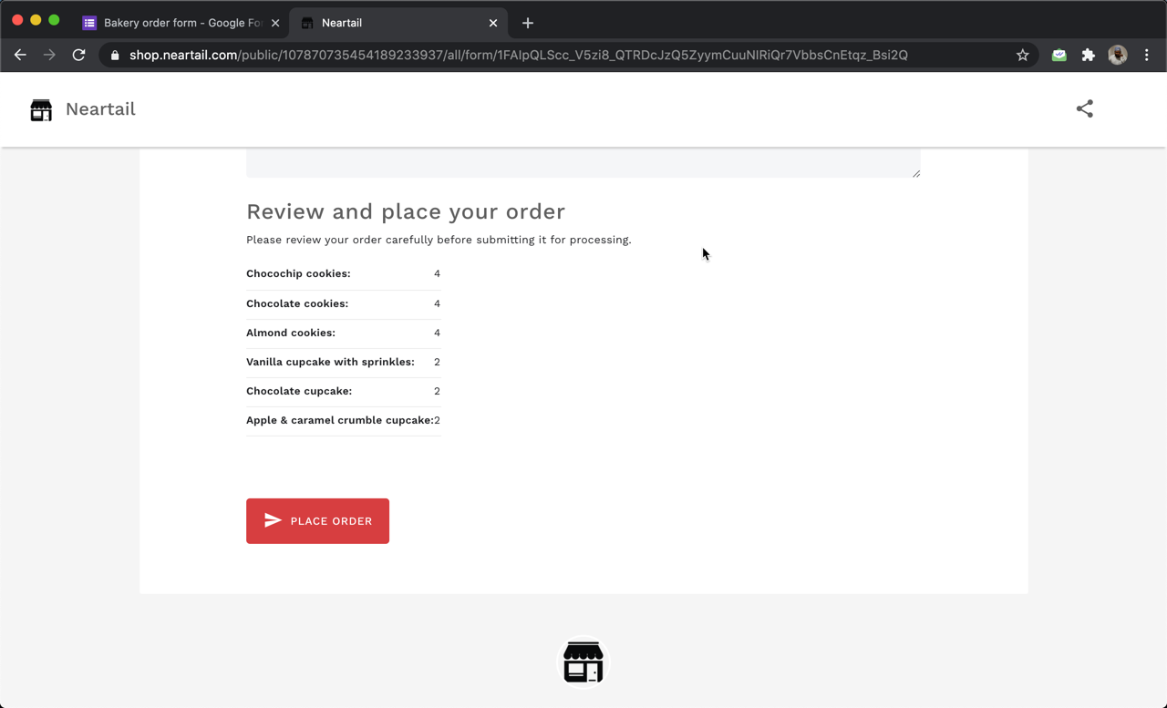Open the browser Extensions puzzle icon
The width and height of the screenshot is (1167, 708).
coord(1088,55)
